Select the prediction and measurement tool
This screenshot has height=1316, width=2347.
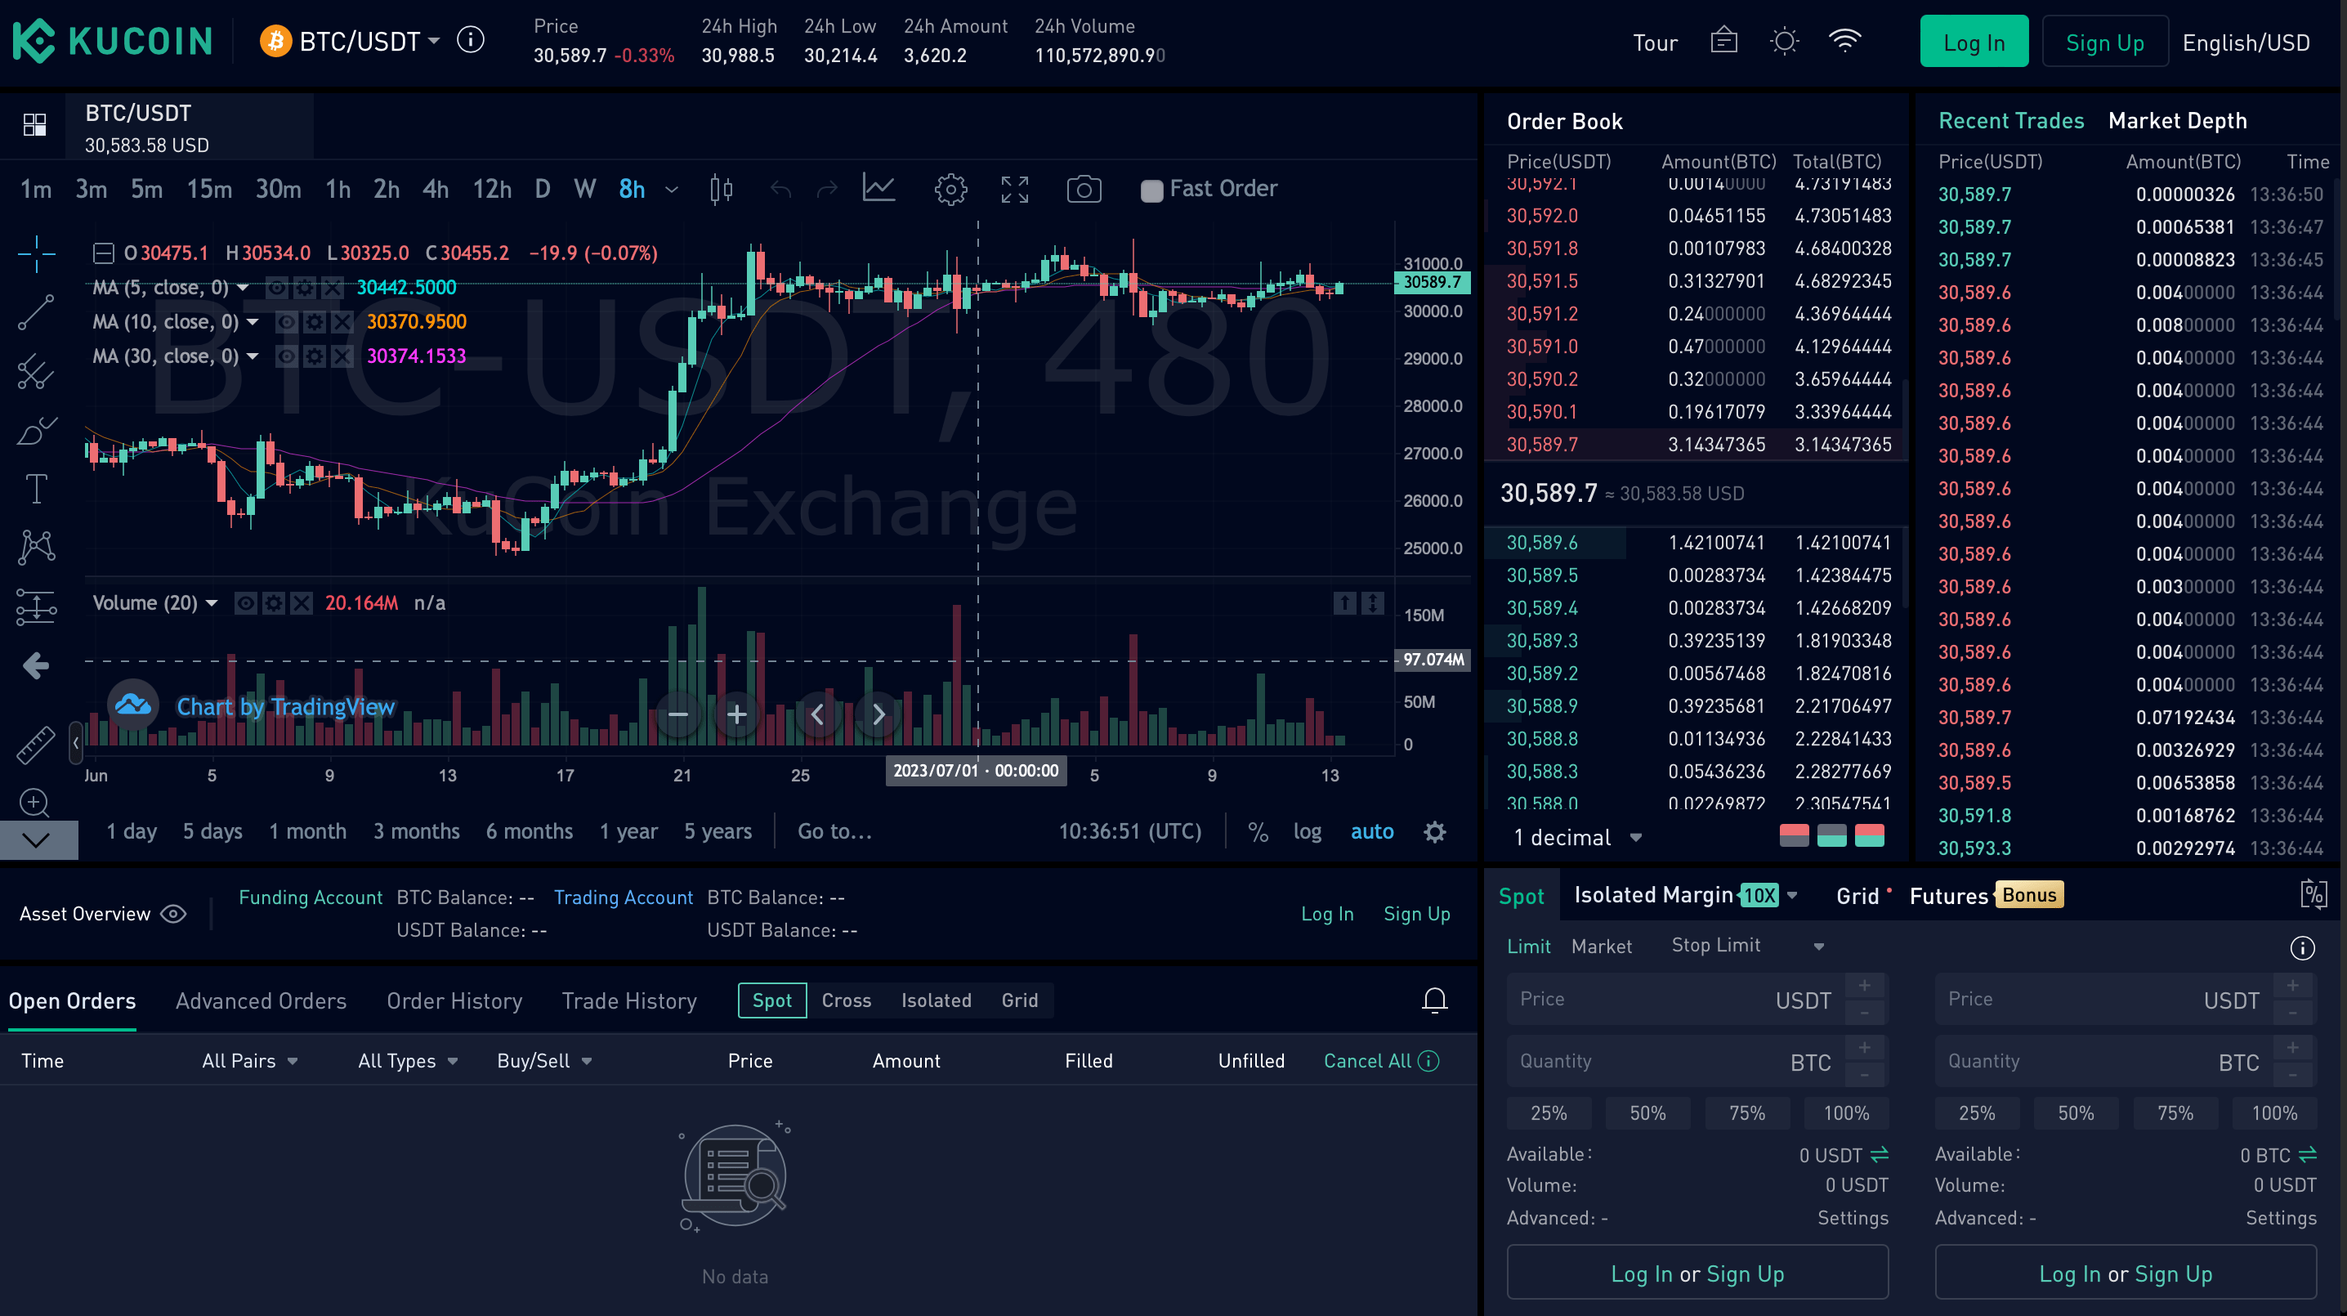pos(37,606)
